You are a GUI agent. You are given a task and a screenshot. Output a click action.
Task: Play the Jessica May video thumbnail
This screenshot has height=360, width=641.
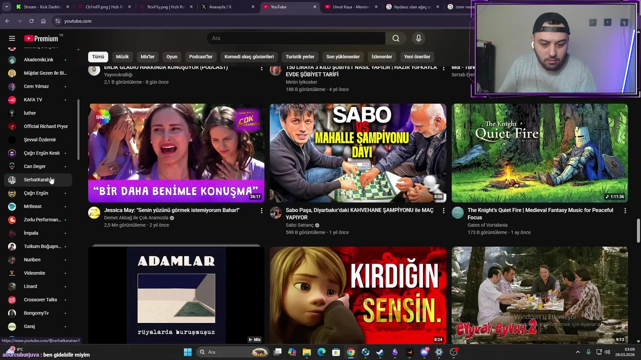click(x=176, y=153)
